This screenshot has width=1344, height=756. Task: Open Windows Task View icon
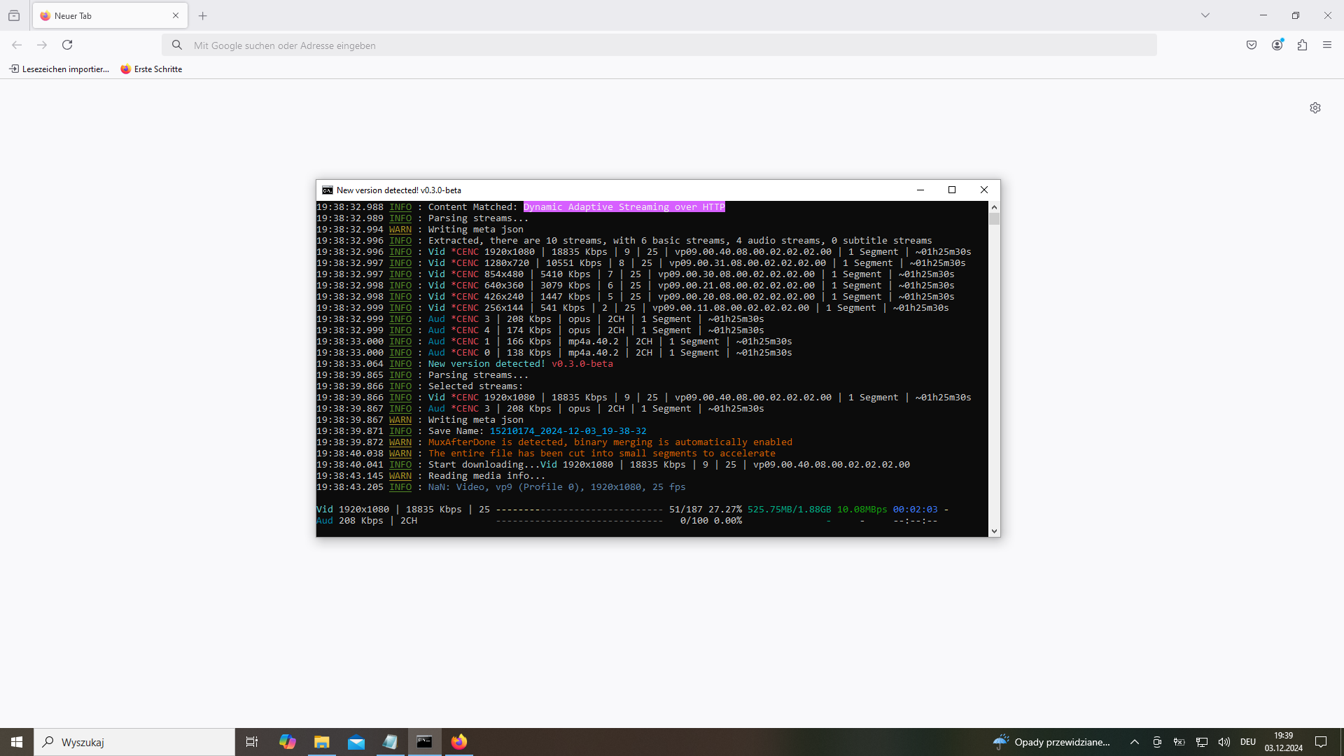252,742
